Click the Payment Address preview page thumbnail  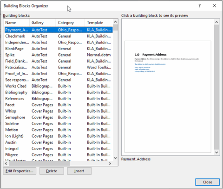tap(168, 97)
